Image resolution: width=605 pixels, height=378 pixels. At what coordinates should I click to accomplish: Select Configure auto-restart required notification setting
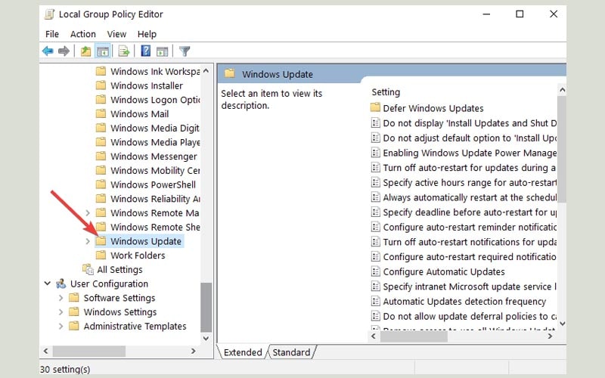point(470,256)
